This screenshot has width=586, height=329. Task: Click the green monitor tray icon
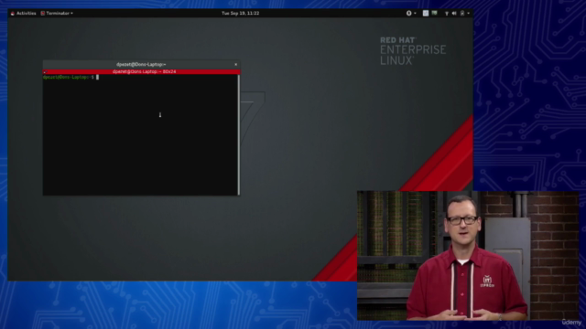click(x=435, y=13)
